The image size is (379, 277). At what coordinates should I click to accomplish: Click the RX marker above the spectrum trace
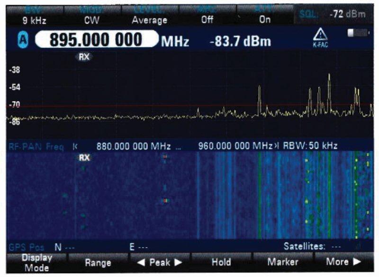(x=85, y=56)
